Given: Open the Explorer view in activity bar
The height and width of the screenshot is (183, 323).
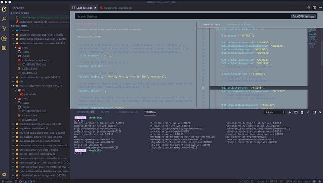Looking at the screenshot, I should tap(4, 9).
